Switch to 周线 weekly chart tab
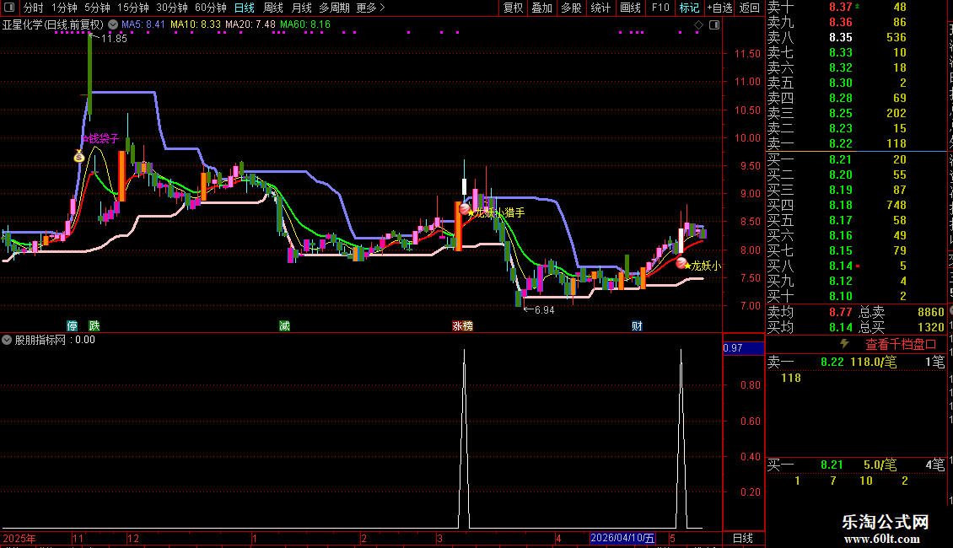This screenshot has height=548, width=953. point(273,8)
